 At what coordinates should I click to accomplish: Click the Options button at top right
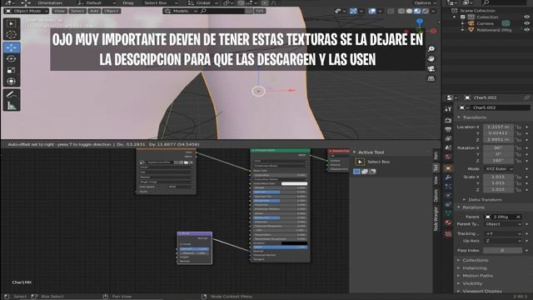[425, 2]
